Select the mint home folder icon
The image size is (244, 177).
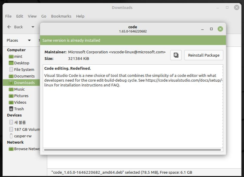[x=11, y=57]
